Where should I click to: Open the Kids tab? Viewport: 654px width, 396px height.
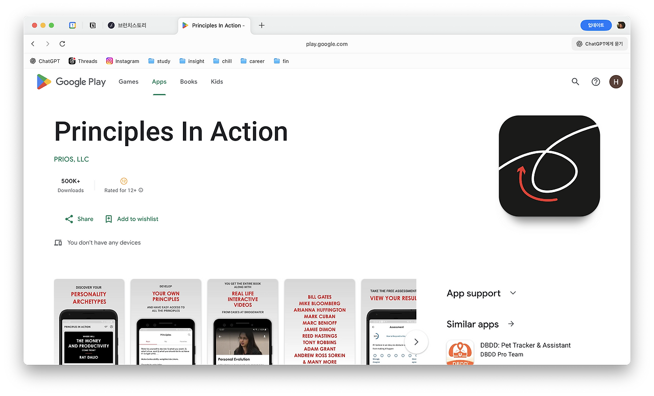tap(217, 82)
